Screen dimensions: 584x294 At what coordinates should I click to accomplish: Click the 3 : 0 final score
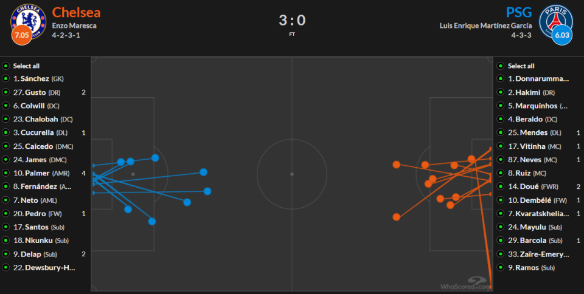tap(292, 20)
